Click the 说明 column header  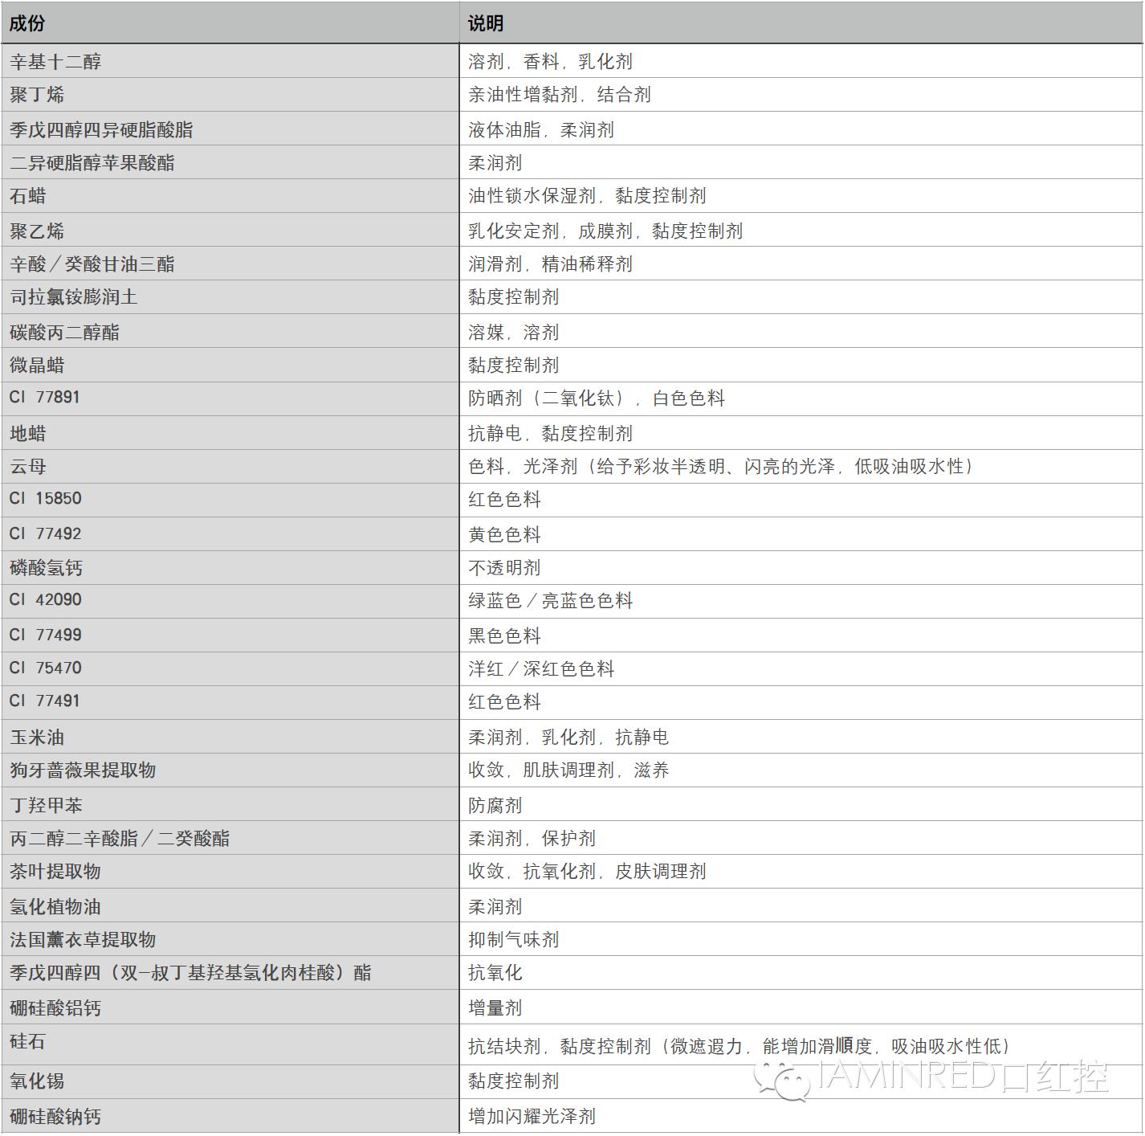[486, 23]
